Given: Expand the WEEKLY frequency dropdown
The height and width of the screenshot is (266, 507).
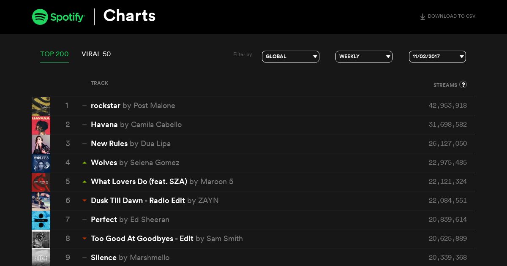Looking at the screenshot, I should (364, 57).
